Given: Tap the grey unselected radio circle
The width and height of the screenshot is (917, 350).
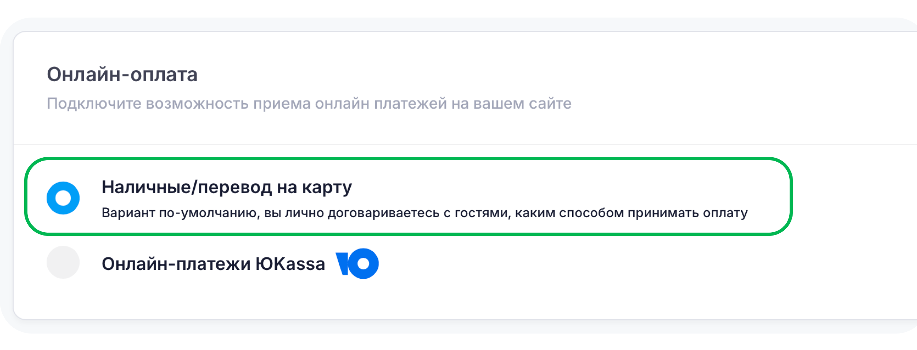Looking at the screenshot, I should 63,262.
